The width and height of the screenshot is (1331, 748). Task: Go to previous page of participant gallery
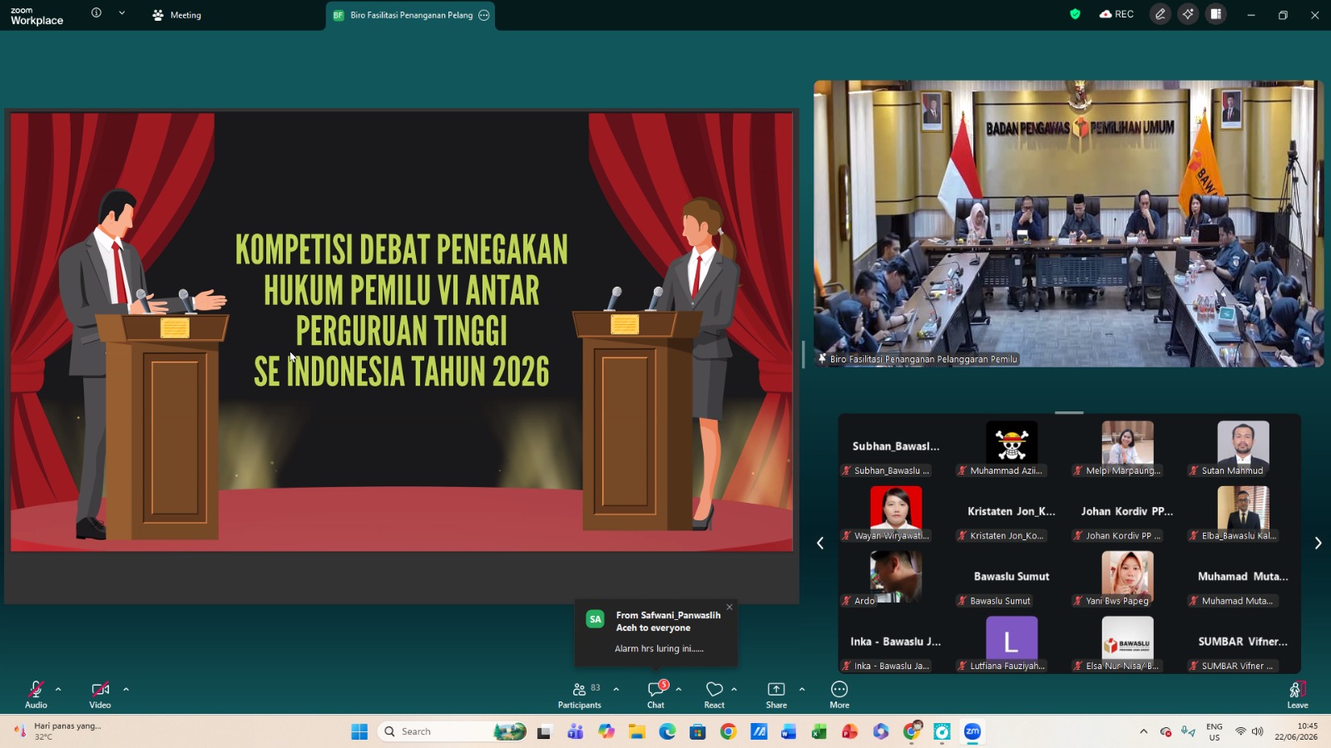tap(820, 543)
